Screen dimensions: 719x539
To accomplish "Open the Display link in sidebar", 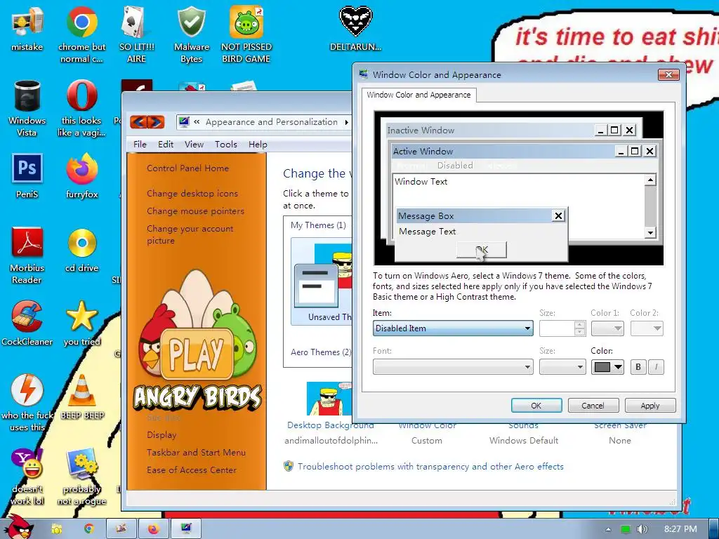I will click(161, 435).
